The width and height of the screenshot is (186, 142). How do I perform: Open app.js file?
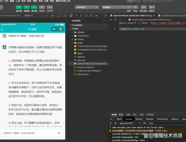(x=88, y=53)
